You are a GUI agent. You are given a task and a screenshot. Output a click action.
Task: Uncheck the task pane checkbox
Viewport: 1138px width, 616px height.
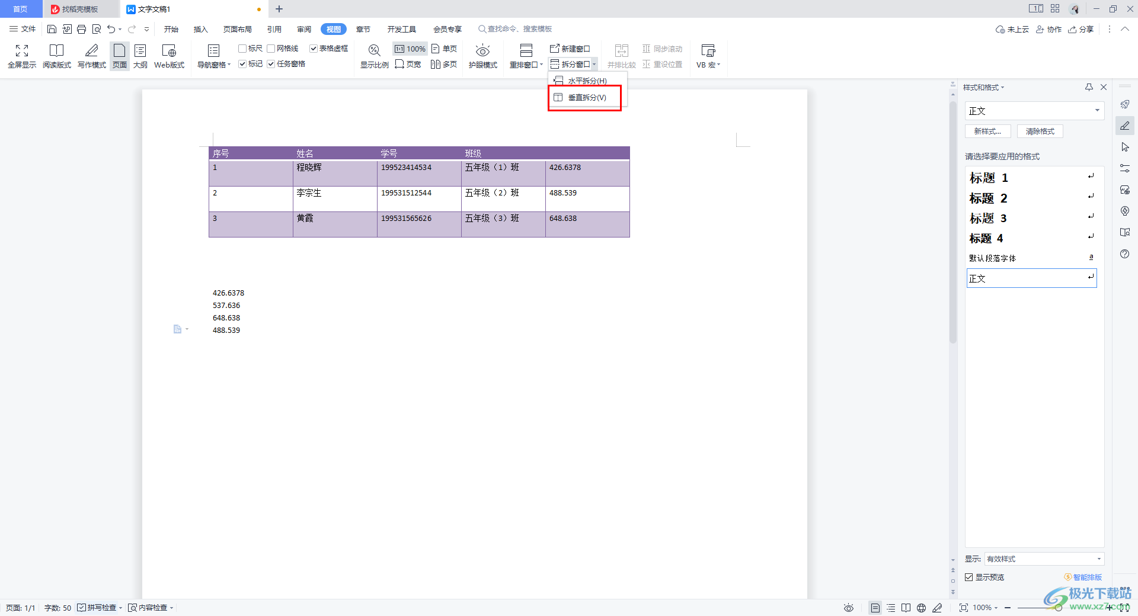(x=271, y=64)
